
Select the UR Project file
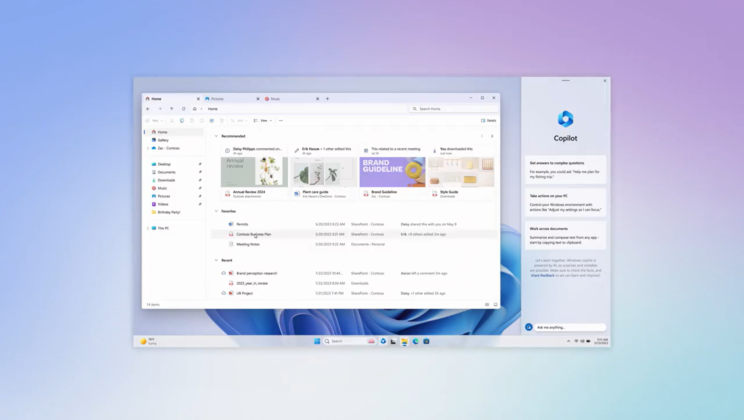click(x=354, y=293)
